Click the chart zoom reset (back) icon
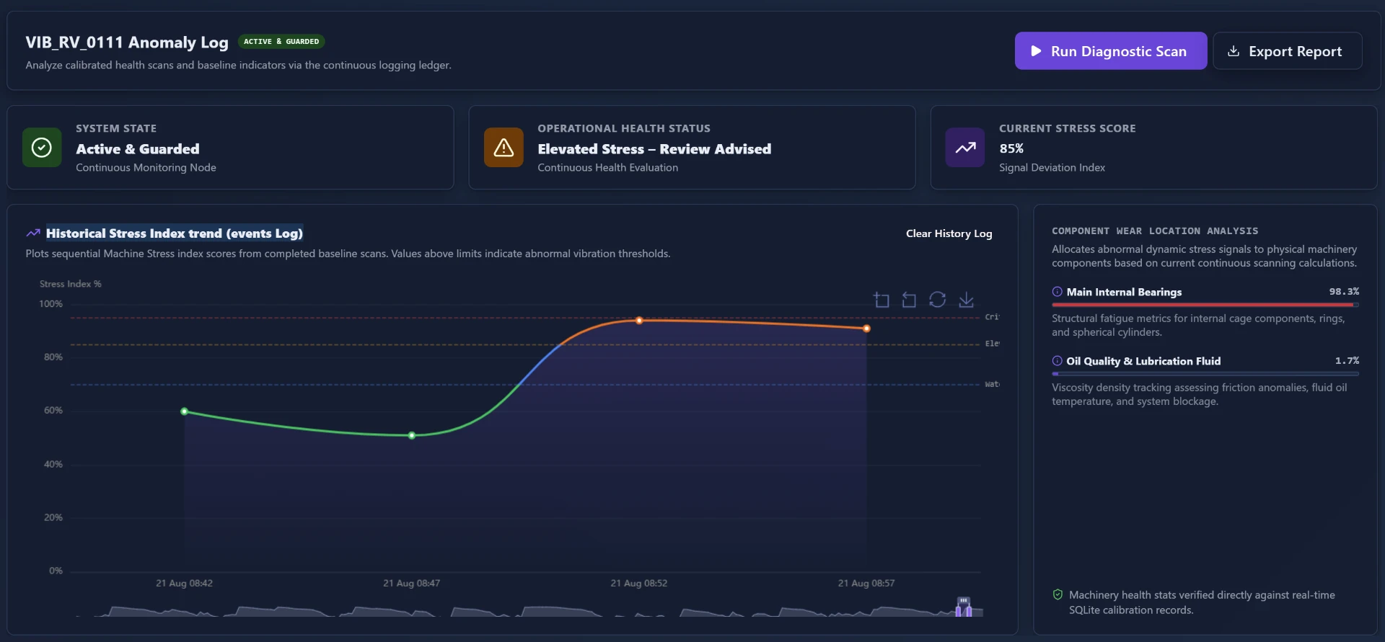Screen dimensions: 1385x642 pos(909,300)
